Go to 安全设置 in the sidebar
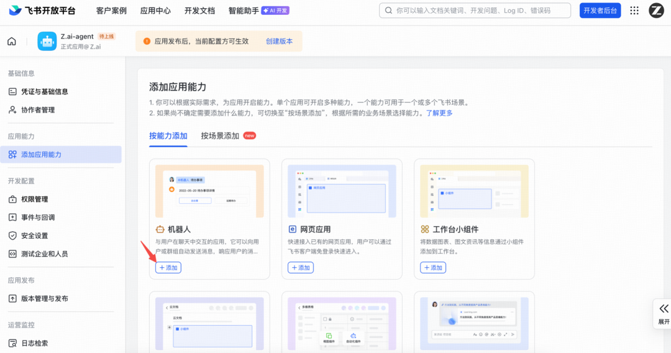671x353 pixels. (34, 236)
